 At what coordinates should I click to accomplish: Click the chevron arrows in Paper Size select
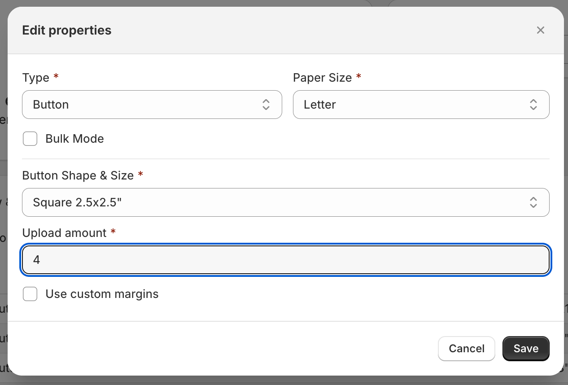(x=533, y=105)
